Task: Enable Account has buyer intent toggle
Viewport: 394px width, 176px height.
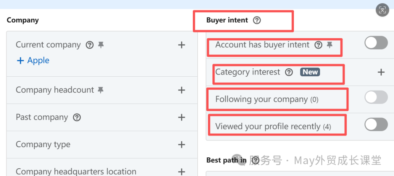Action: tap(376, 43)
